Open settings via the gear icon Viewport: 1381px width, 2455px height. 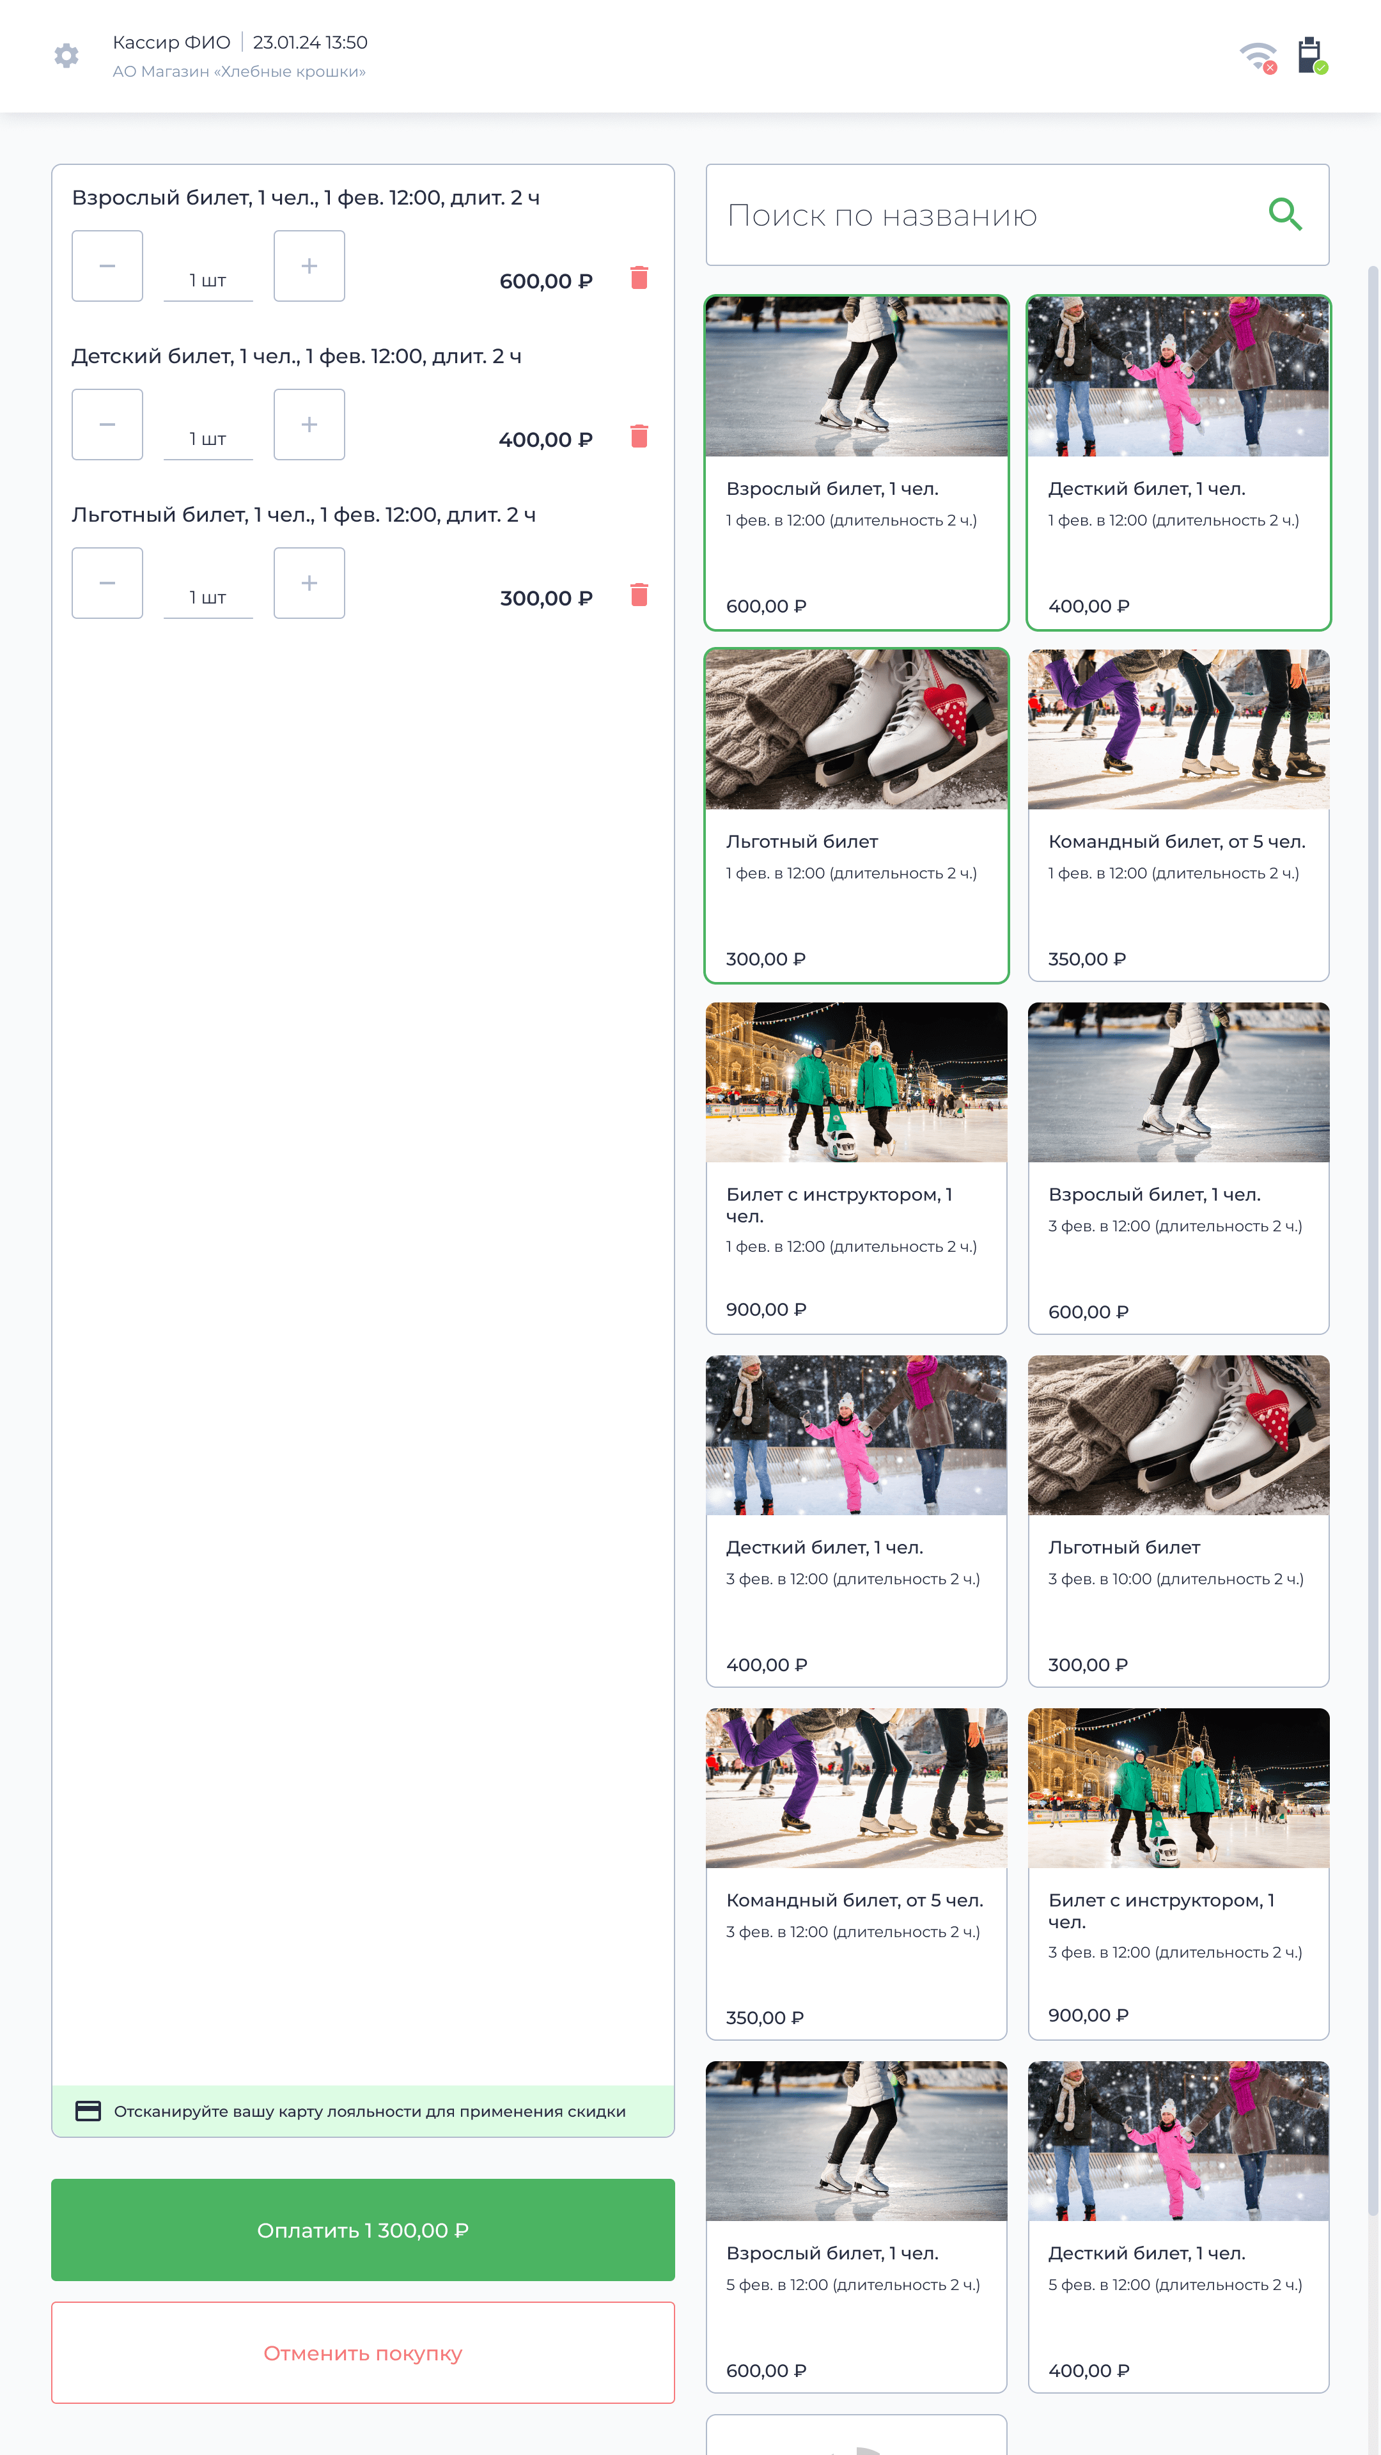66,55
